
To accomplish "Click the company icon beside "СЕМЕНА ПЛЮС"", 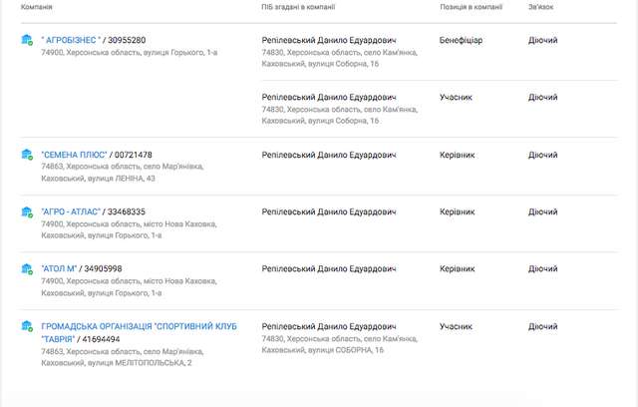I will (x=27, y=155).
